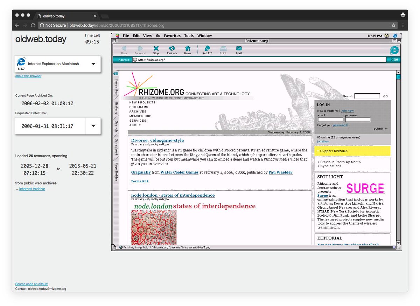Click the IE application icon in menu bar
The image size is (420, 306).
[x=395, y=35]
